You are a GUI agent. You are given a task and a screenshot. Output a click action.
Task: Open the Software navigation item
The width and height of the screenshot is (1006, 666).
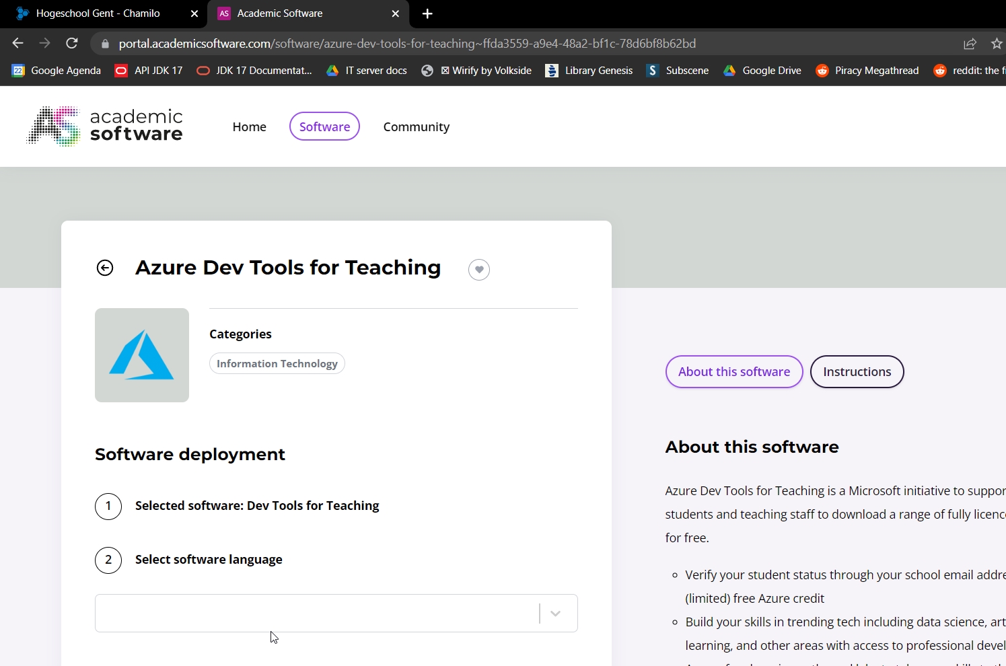324,126
